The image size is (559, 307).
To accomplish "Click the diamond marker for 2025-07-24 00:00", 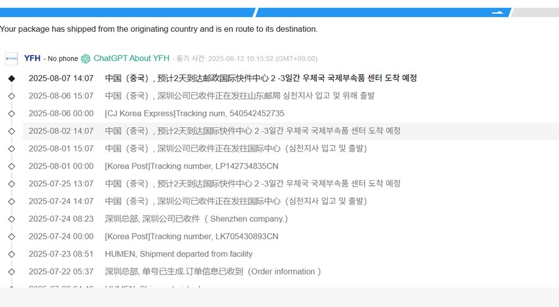I will [x=12, y=237].
